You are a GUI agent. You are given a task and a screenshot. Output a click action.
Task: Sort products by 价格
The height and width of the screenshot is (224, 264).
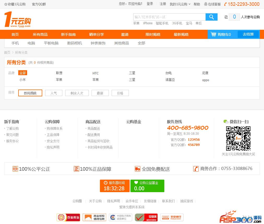click(120, 93)
